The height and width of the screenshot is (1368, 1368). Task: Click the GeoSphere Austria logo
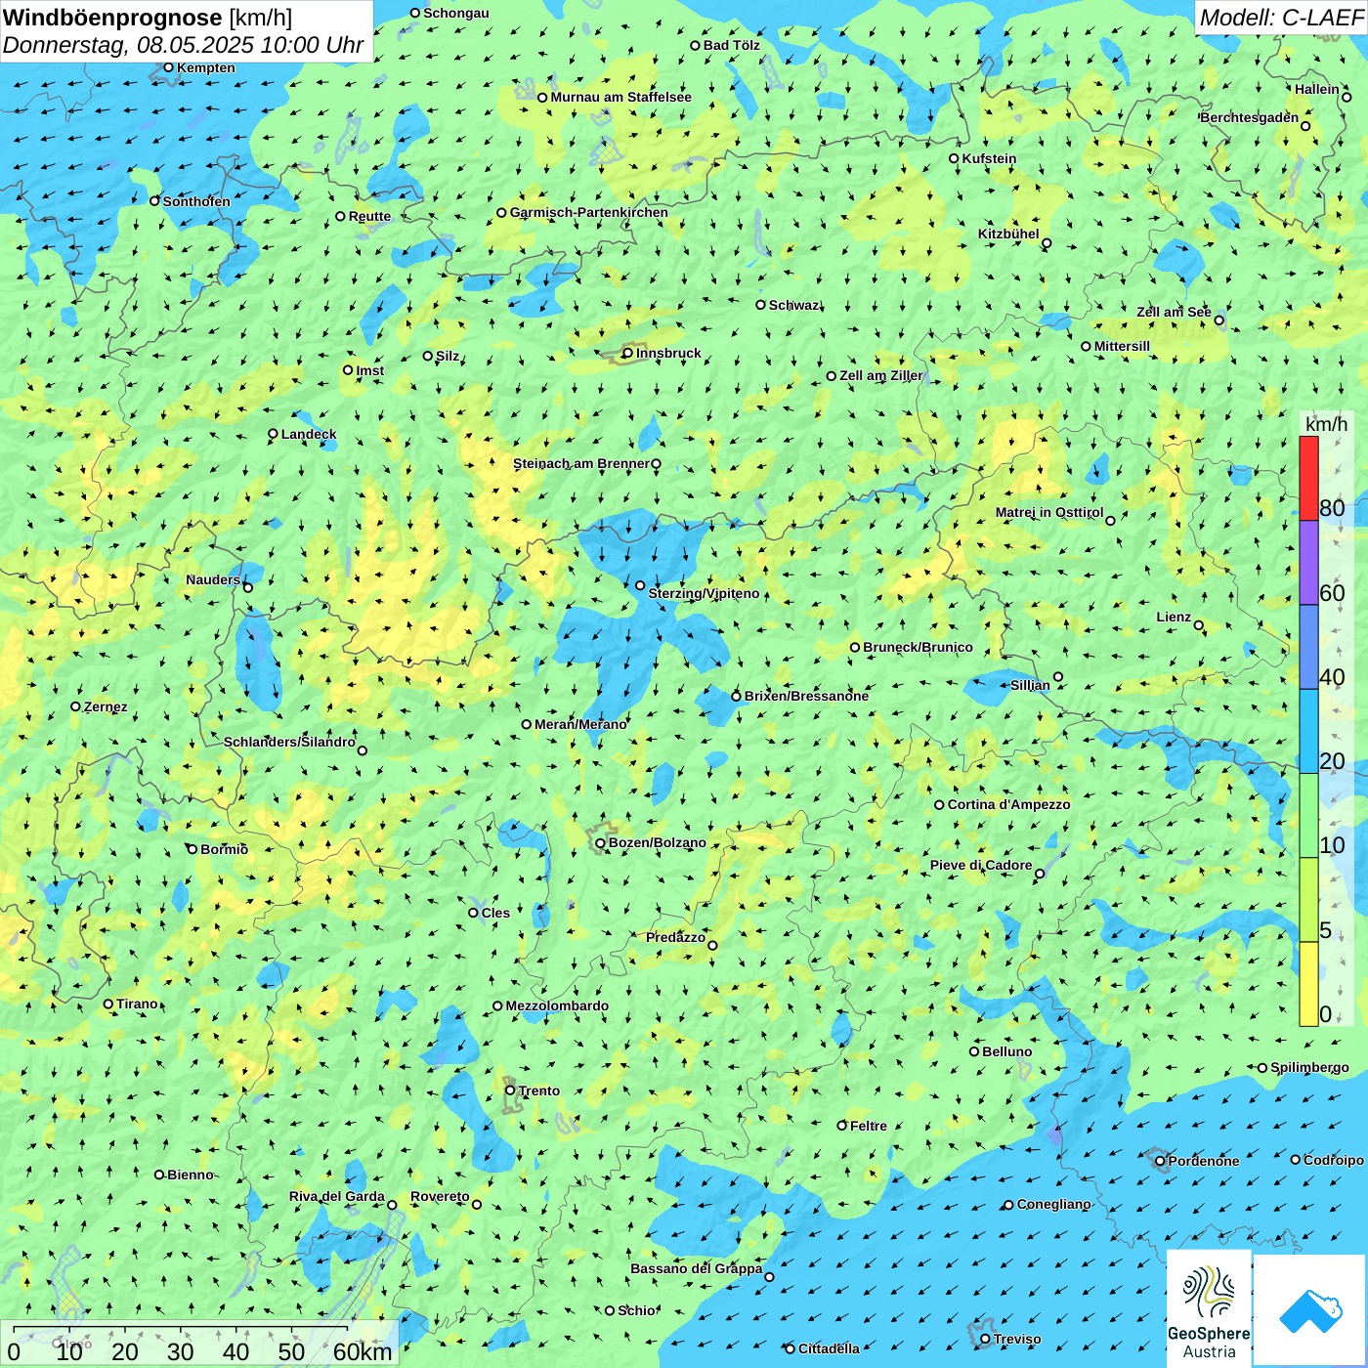[1209, 1307]
